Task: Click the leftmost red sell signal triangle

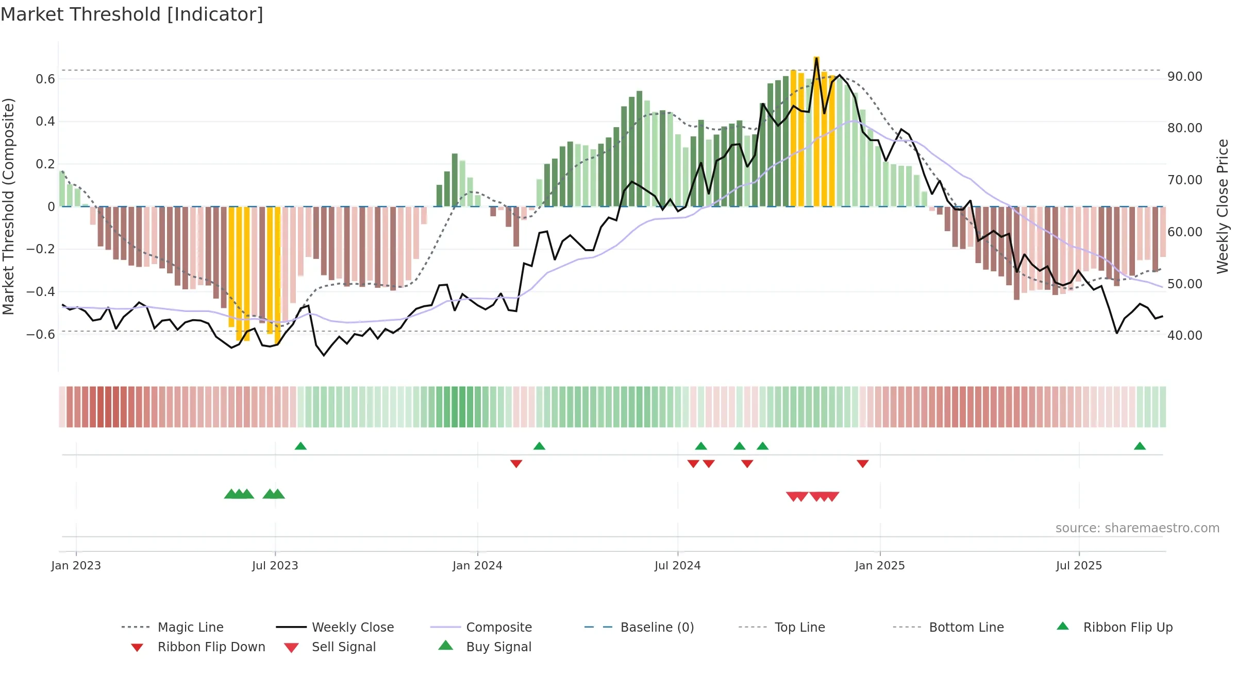Action: coord(793,497)
